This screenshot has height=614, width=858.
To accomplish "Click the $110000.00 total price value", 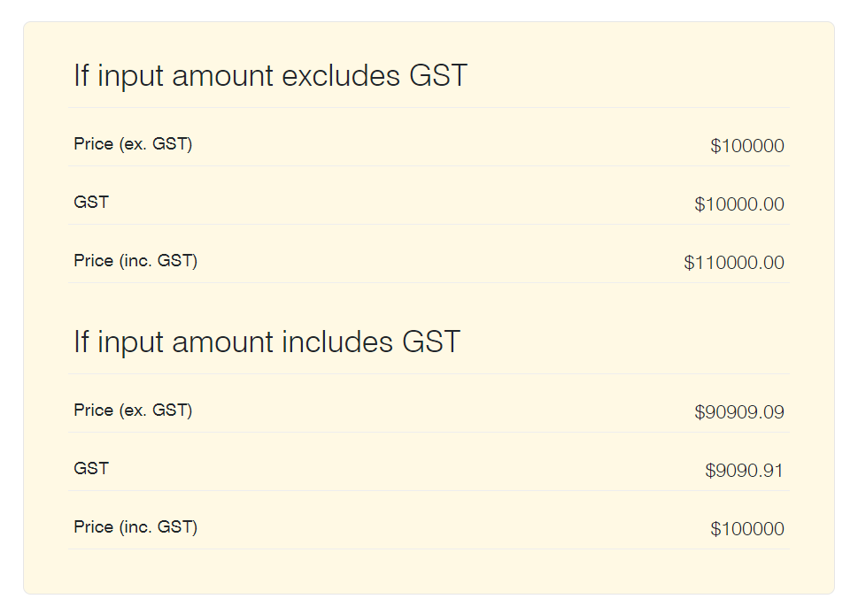I will 733,263.
